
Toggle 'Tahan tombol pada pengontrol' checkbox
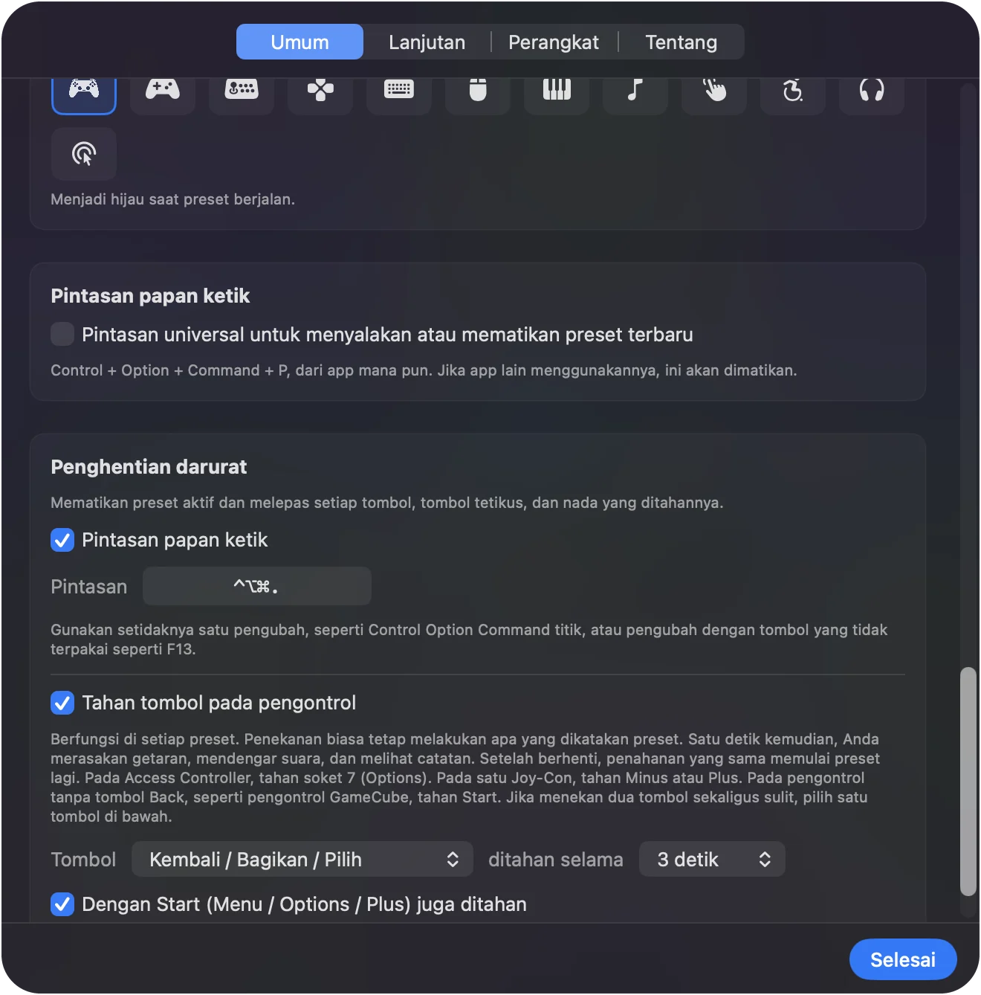[x=62, y=703]
